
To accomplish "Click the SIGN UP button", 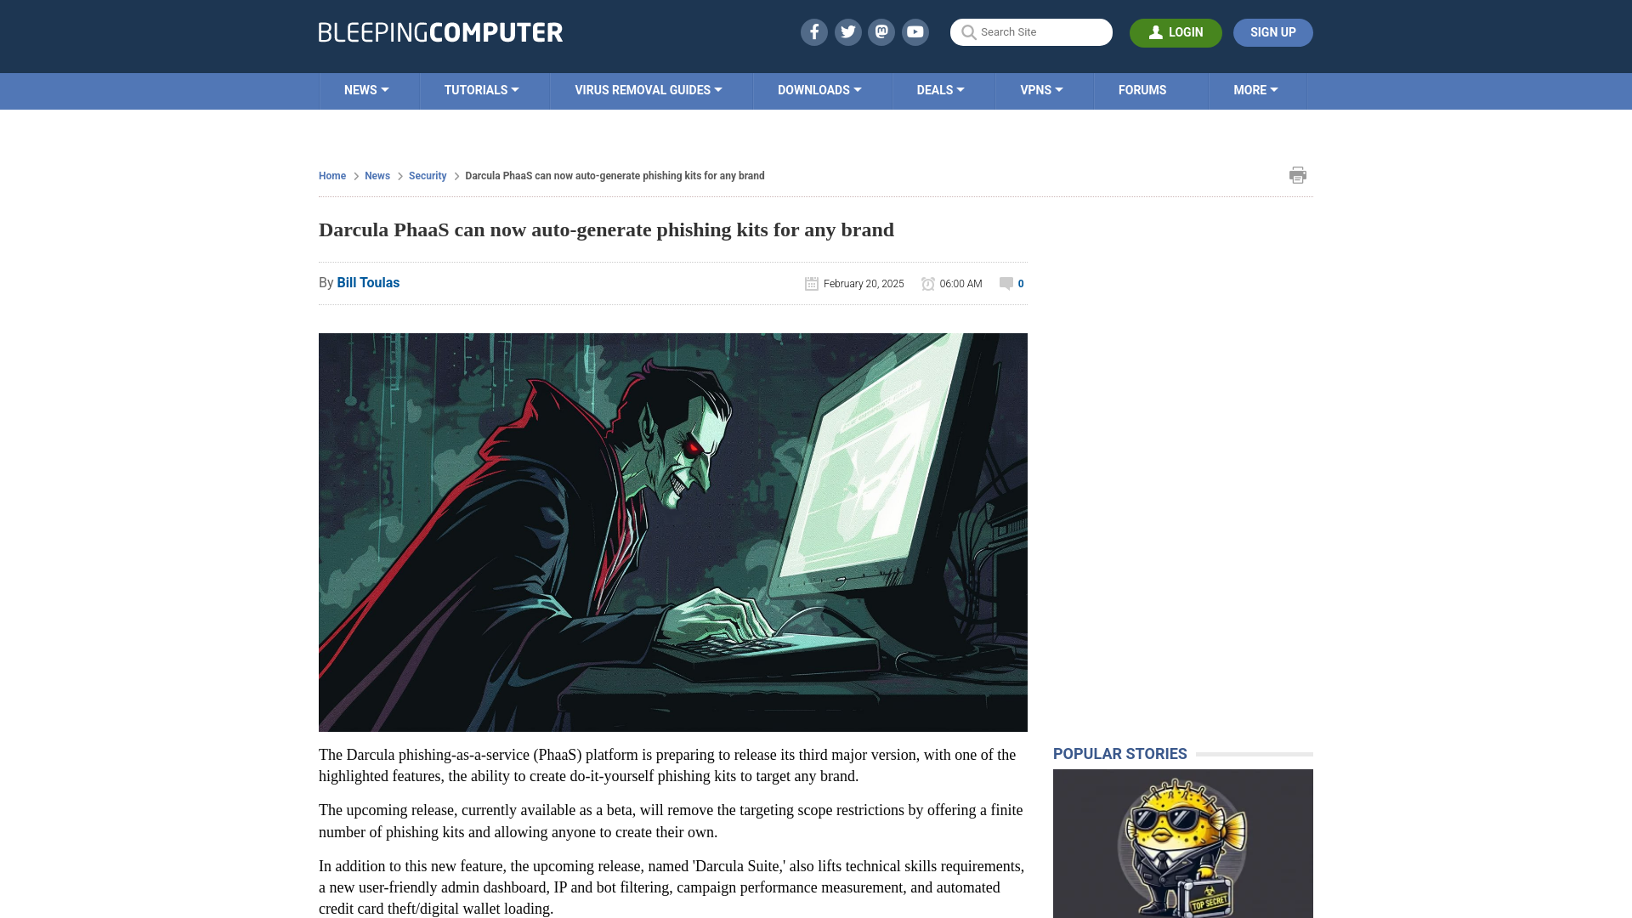I will pos(1273,32).
